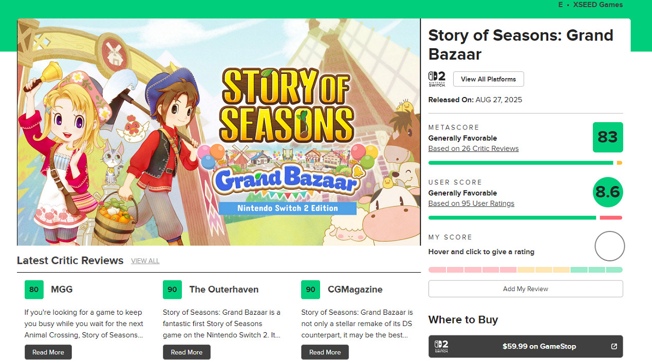
Task: Open Based on 95 User Ratings link
Action: click(471, 203)
